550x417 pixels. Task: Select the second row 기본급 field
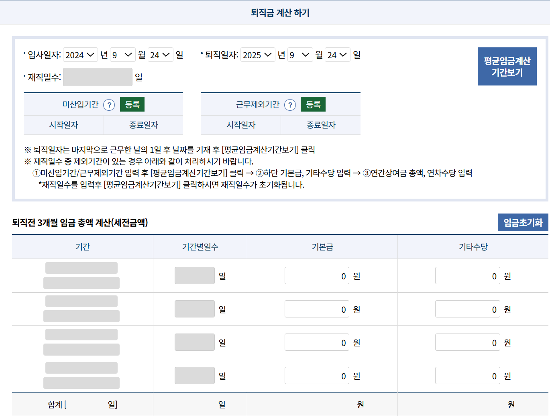pyautogui.click(x=317, y=309)
